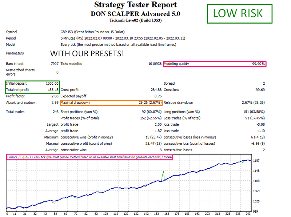Click the Bars in test value 7907
The width and height of the screenshot is (291, 217).
(55, 64)
